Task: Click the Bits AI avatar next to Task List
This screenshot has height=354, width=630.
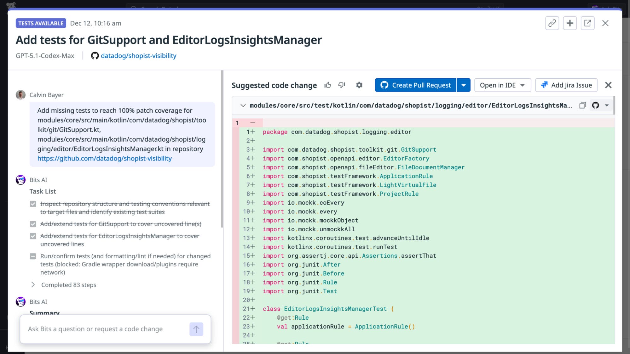Action: click(x=20, y=180)
